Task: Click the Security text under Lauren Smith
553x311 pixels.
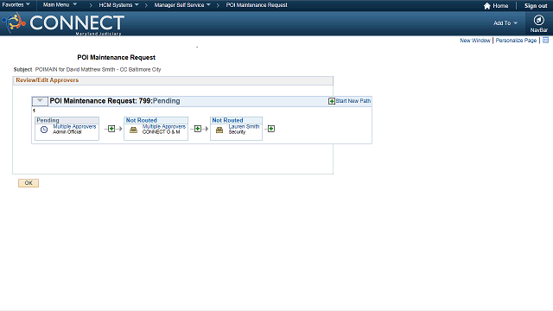Action: click(x=237, y=132)
